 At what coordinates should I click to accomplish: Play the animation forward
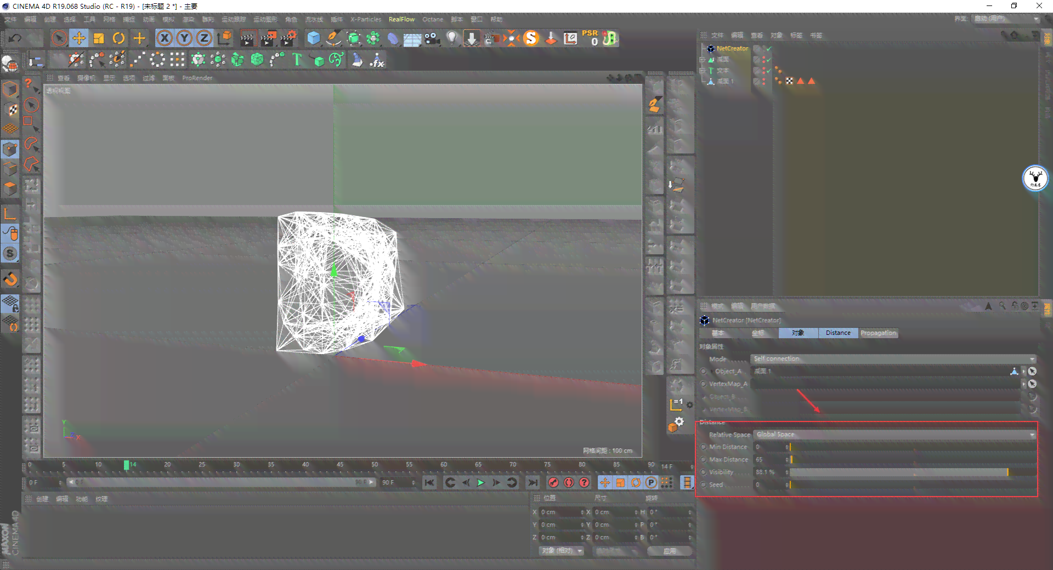481,482
